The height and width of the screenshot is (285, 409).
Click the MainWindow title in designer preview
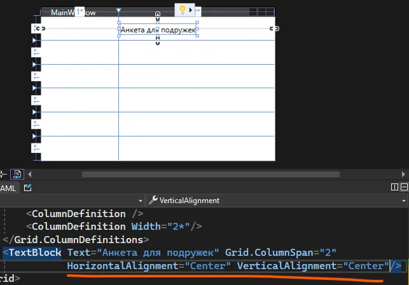73,13
